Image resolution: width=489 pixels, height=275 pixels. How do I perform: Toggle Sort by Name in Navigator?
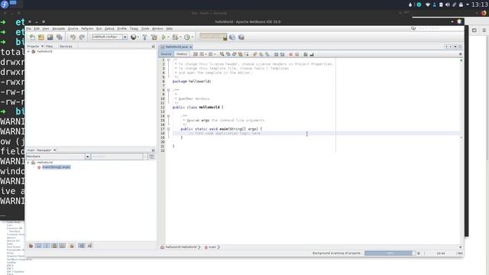coord(81,246)
